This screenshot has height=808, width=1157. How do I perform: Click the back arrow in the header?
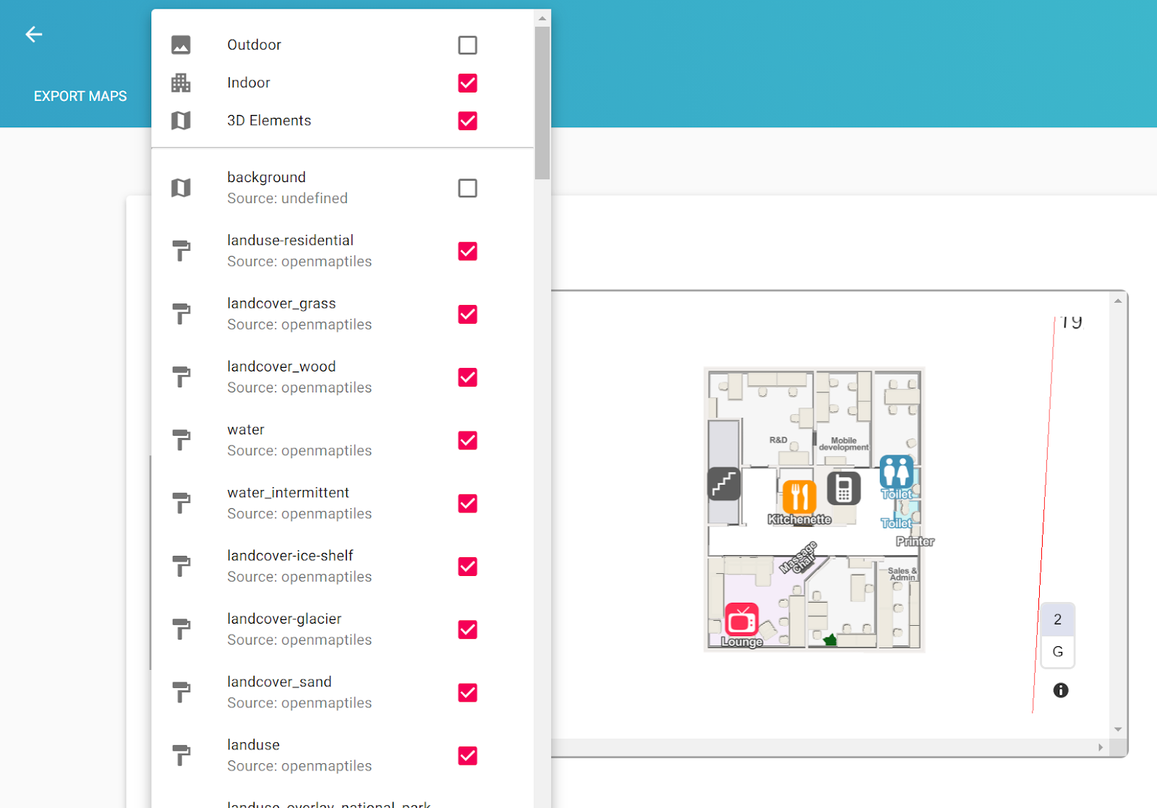click(33, 34)
